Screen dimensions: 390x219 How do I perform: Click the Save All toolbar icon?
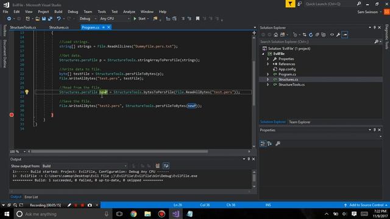(x=50, y=19)
